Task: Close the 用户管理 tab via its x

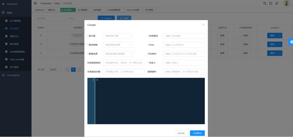Action: 155,10
